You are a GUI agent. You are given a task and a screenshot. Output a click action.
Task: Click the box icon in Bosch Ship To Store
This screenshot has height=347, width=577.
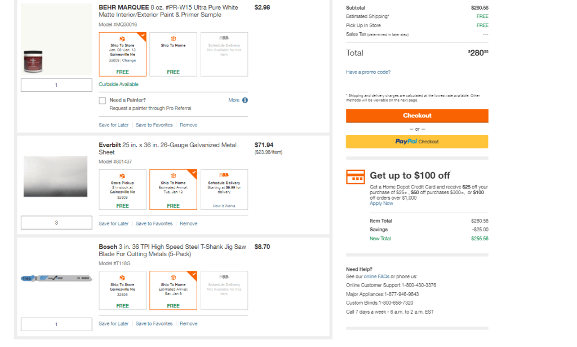[x=122, y=277]
